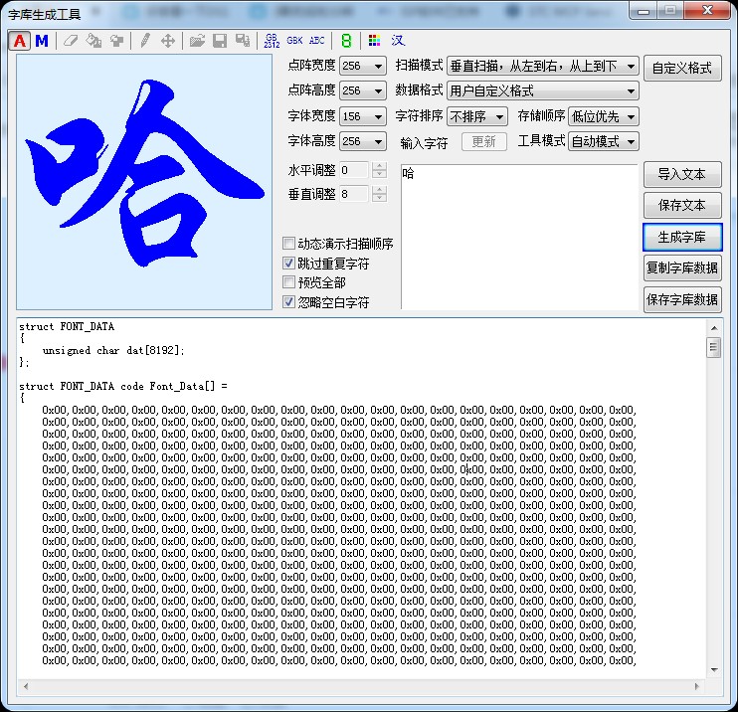The width and height of the screenshot is (738, 712).
Task: Click 复制字库数据 button
Action: click(682, 267)
